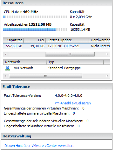The image size is (115, 152).
Task: Open Diesen Host über VMware vCenter verwalten link
Action: [x=39, y=146]
